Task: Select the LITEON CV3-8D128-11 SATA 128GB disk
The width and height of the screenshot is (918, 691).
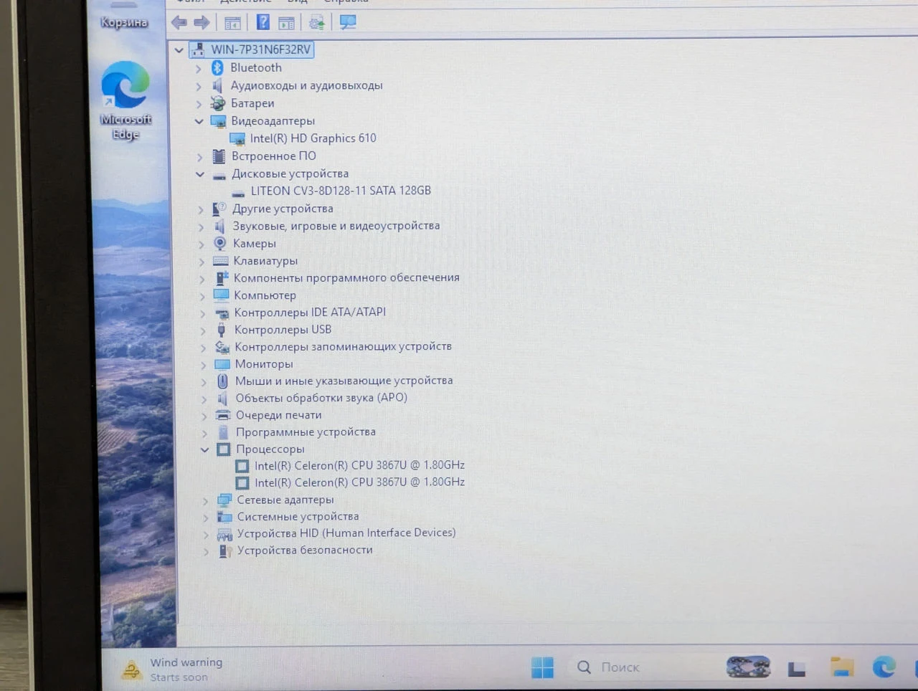Action: 341,191
